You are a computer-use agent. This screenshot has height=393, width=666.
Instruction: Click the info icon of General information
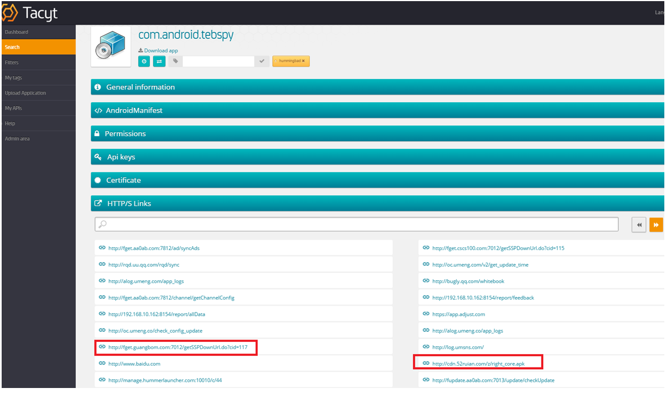coord(98,87)
